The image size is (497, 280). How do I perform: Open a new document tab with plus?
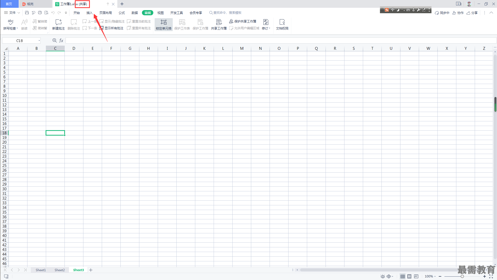coord(122,4)
